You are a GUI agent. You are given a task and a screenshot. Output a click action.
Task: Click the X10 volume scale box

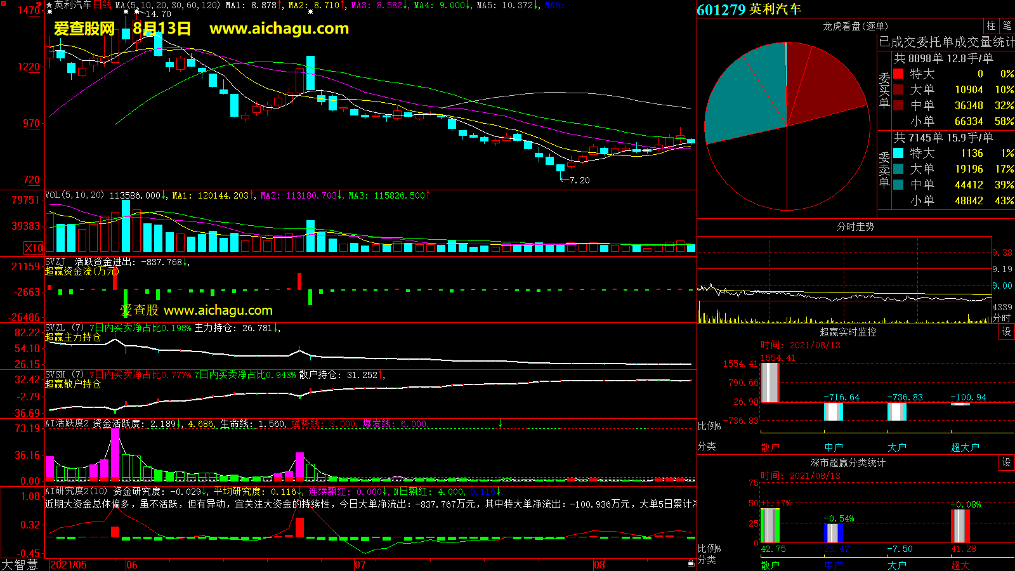click(34, 248)
